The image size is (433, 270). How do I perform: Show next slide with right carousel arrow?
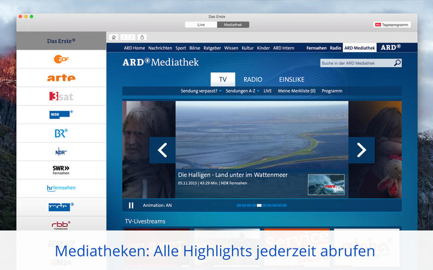pyautogui.click(x=362, y=150)
